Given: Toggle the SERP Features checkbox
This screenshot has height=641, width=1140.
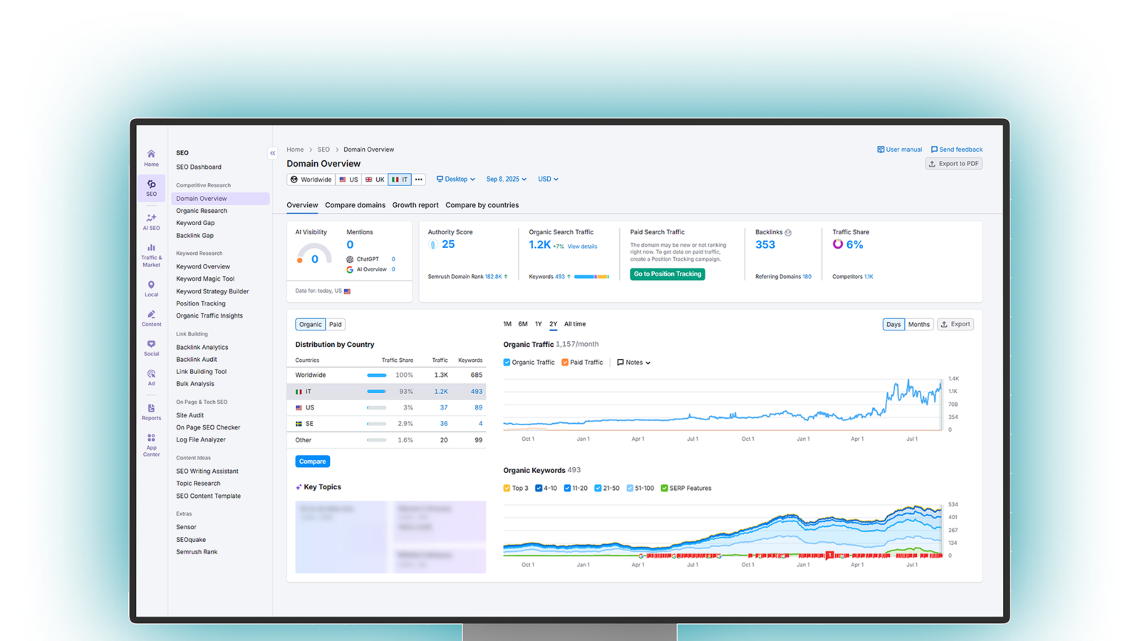Looking at the screenshot, I should click(664, 489).
